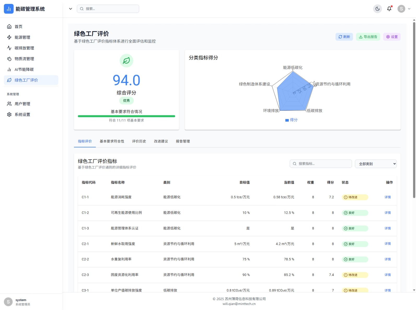This screenshot has height=310, width=416.
Task: Open 能源管理 lightning icon in sidebar
Action: [9, 37]
